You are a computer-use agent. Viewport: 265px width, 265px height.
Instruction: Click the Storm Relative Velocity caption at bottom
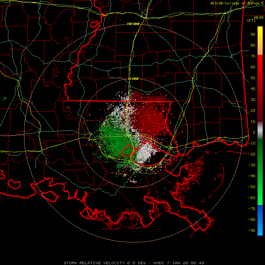pos(134,263)
